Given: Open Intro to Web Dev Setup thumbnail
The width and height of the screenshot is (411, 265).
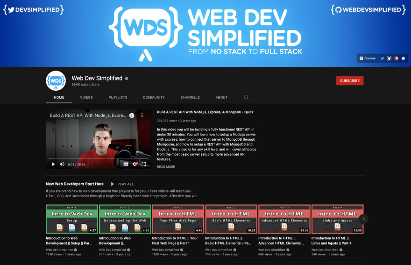Looking at the screenshot, I should click(x=72, y=219).
